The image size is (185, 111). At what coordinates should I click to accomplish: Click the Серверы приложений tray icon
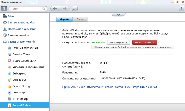click(x=5, y=42)
